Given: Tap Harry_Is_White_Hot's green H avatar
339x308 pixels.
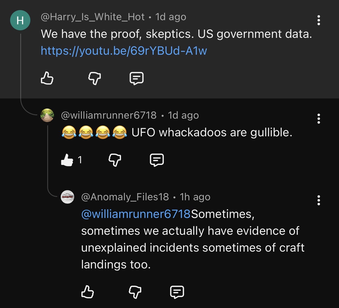Looking at the screenshot, I should [x=20, y=20].
